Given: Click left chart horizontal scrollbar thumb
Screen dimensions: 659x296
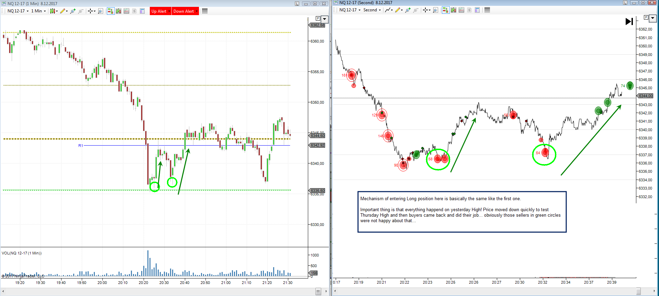Looking at the screenshot, I should pyautogui.click(x=318, y=292).
